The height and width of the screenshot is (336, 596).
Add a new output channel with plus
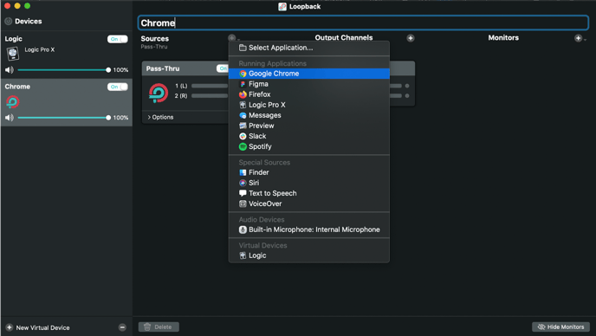(411, 38)
